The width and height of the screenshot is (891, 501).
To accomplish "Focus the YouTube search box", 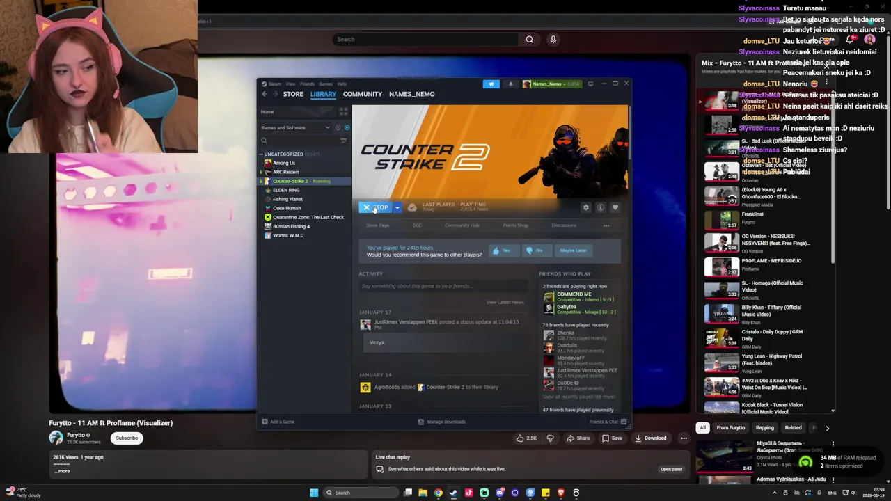I will (425, 40).
